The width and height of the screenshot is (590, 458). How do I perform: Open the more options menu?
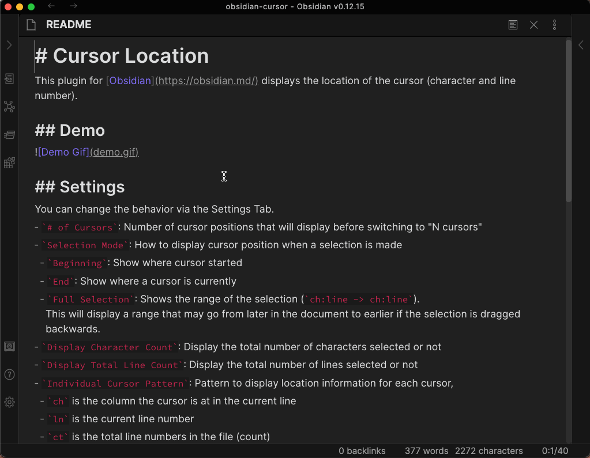click(x=555, y=25)
